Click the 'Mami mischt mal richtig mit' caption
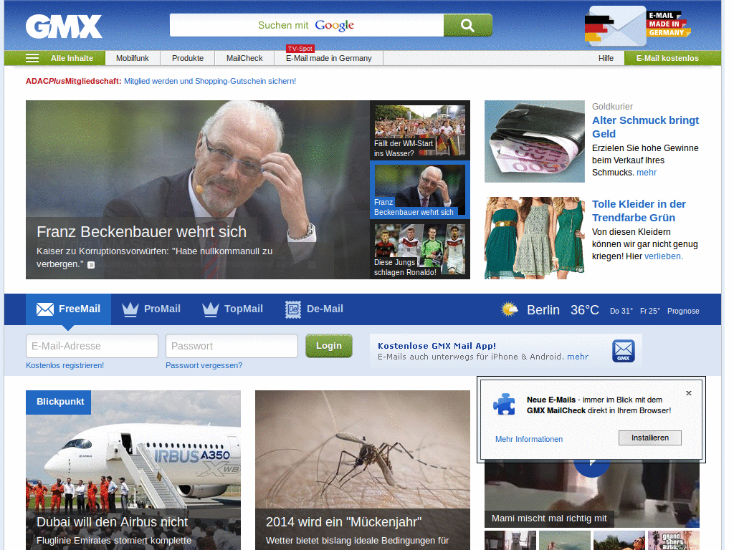 [549, 518]
